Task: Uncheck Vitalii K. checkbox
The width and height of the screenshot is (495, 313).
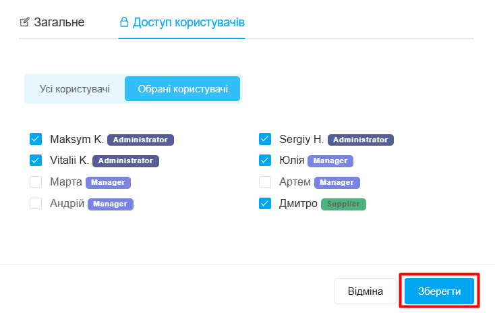Action: [36, 161]
